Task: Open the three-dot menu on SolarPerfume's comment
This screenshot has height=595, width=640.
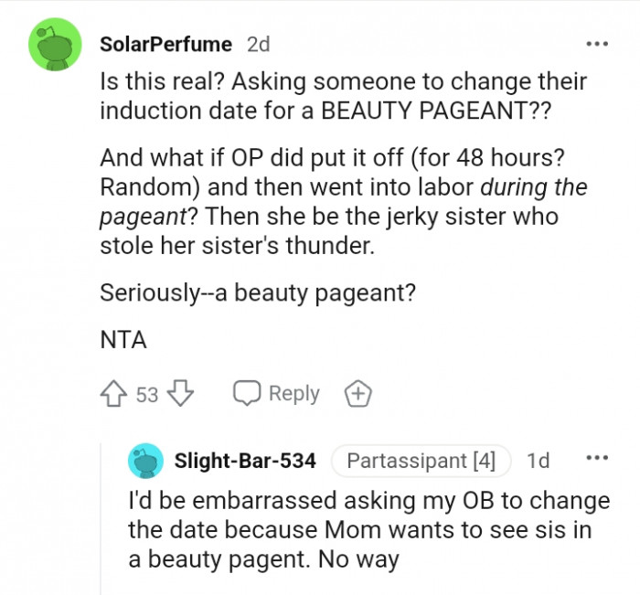Action: click(597, 43)
